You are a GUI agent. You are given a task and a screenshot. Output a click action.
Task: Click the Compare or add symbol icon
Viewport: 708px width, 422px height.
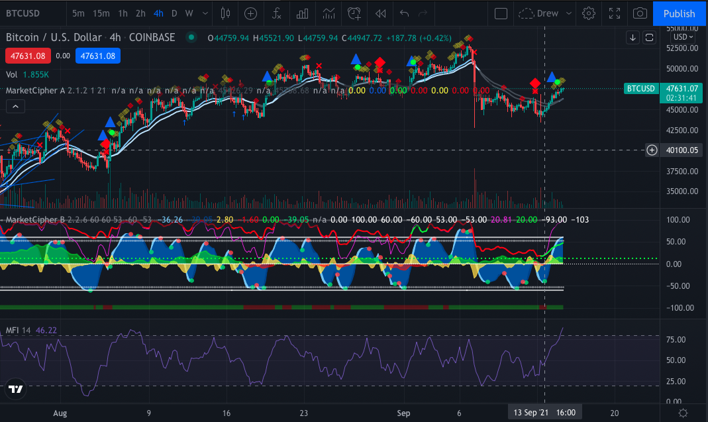coord(250,13)
